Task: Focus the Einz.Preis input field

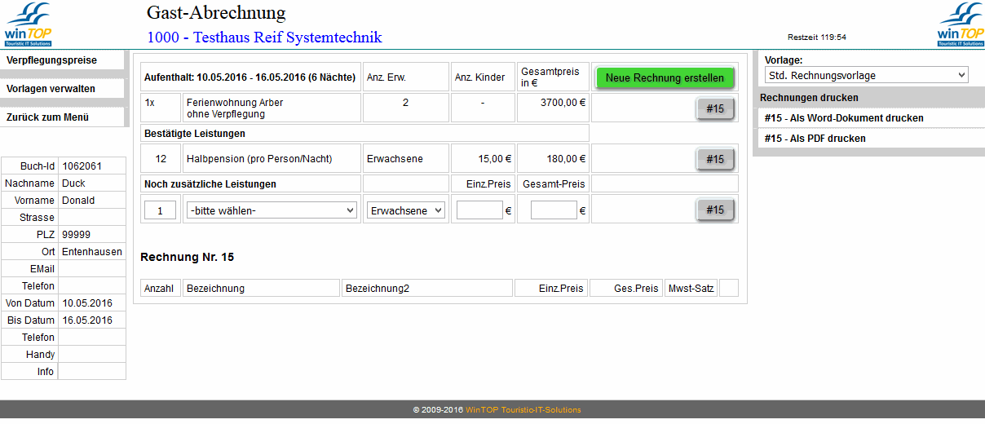Action: click(x=479, y=210)
